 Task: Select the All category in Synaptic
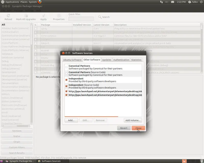coord(16,24)
